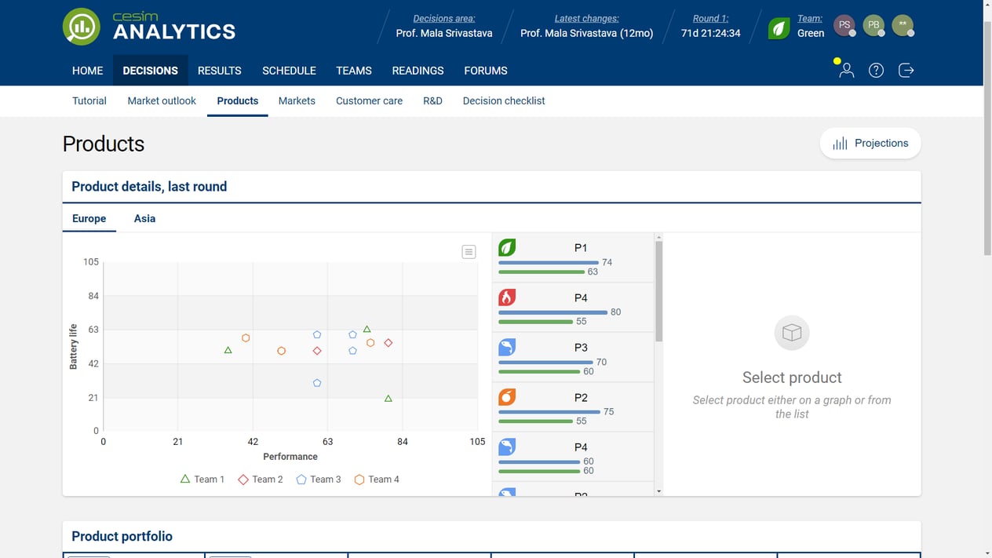Open the help question mark icon
This screenshot has width=992, height=558.
click(x=876, y=70)
